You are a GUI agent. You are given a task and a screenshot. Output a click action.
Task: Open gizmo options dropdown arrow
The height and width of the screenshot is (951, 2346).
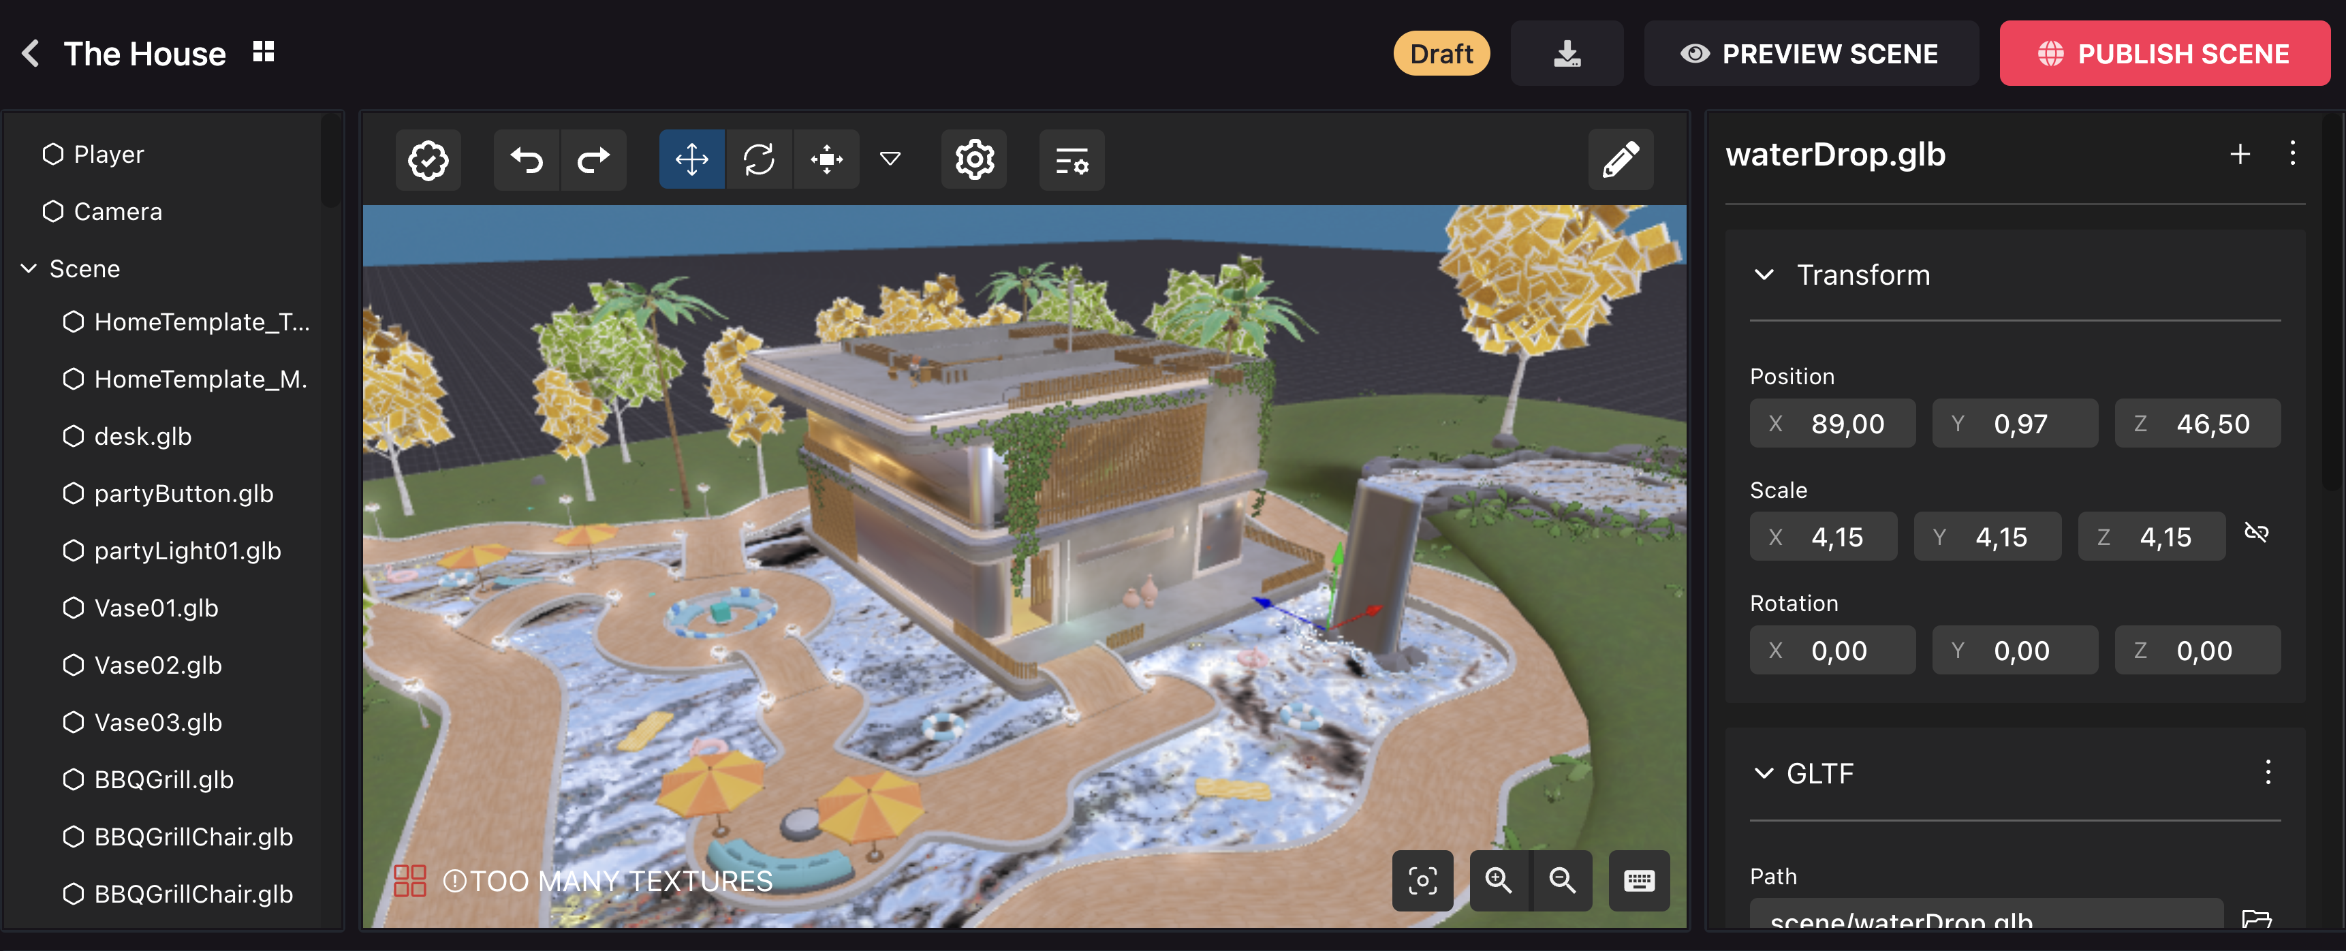pyautogui.click(x=890, y=160)
